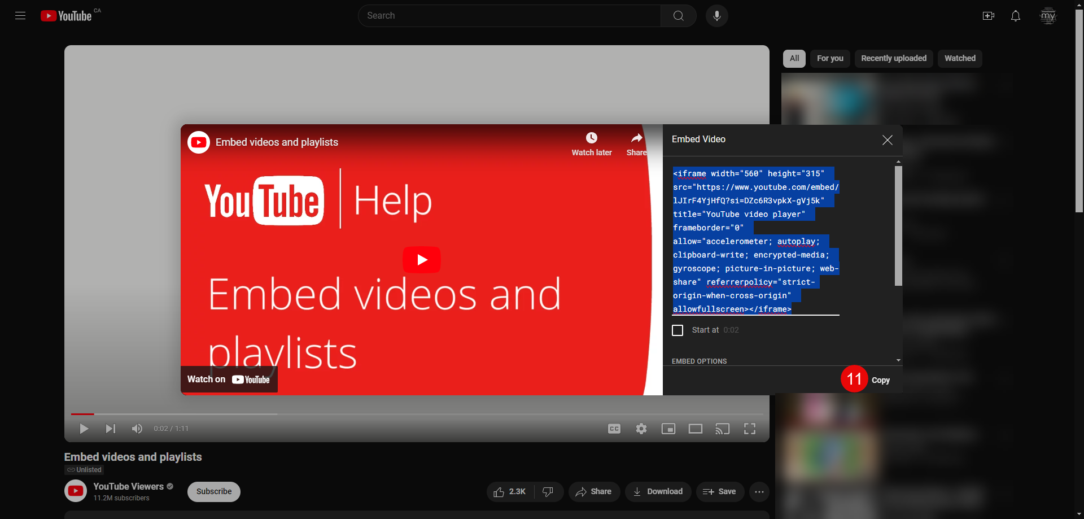Open player settings gear
Screen dimensions: 1084x519
click(641, 429)
